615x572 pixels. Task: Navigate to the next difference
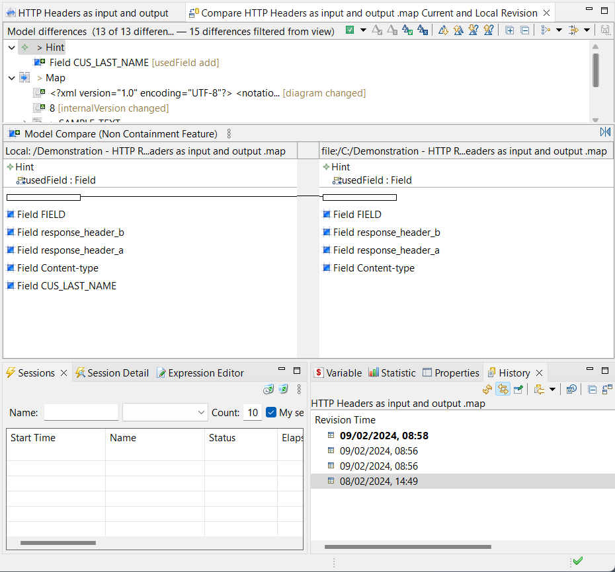(x=443, y=30)
